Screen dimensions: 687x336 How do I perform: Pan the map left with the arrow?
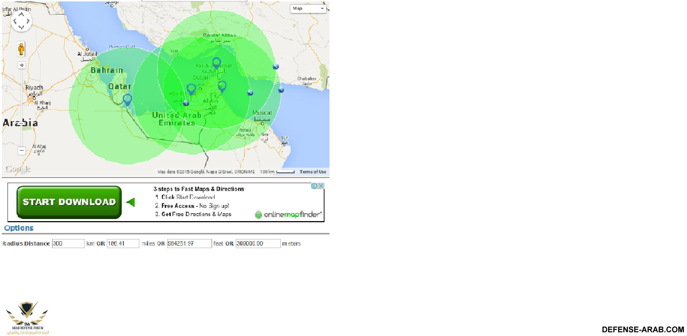[15, 21]
